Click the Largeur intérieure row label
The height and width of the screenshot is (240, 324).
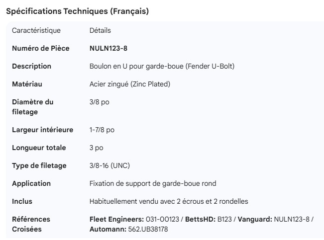point(42,130)
